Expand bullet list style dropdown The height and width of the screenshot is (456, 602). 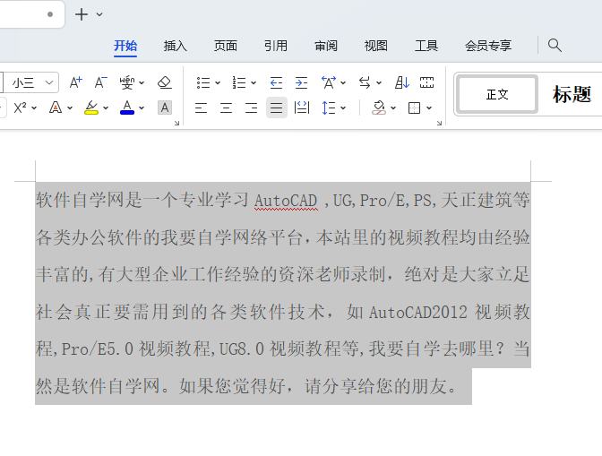(x=218, y=82)
